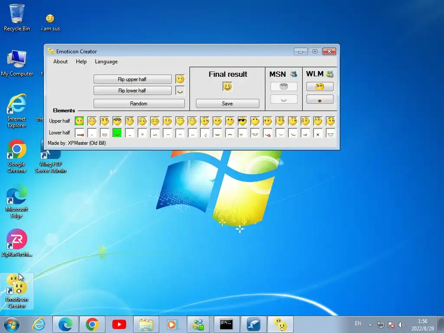
Task: Select the lower half mouth with cigarette
Action: [x=79, y=133]
